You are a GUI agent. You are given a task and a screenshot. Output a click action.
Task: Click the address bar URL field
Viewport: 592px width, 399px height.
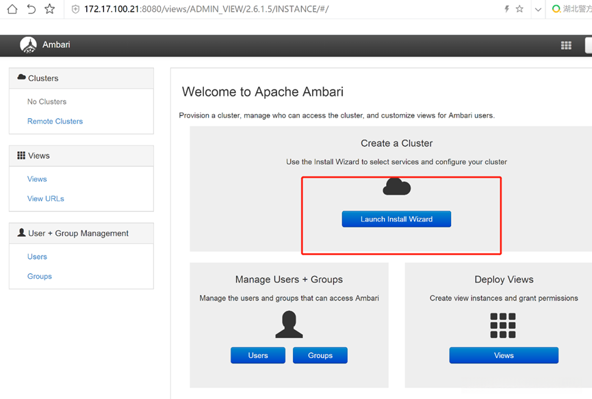[206, 9]
